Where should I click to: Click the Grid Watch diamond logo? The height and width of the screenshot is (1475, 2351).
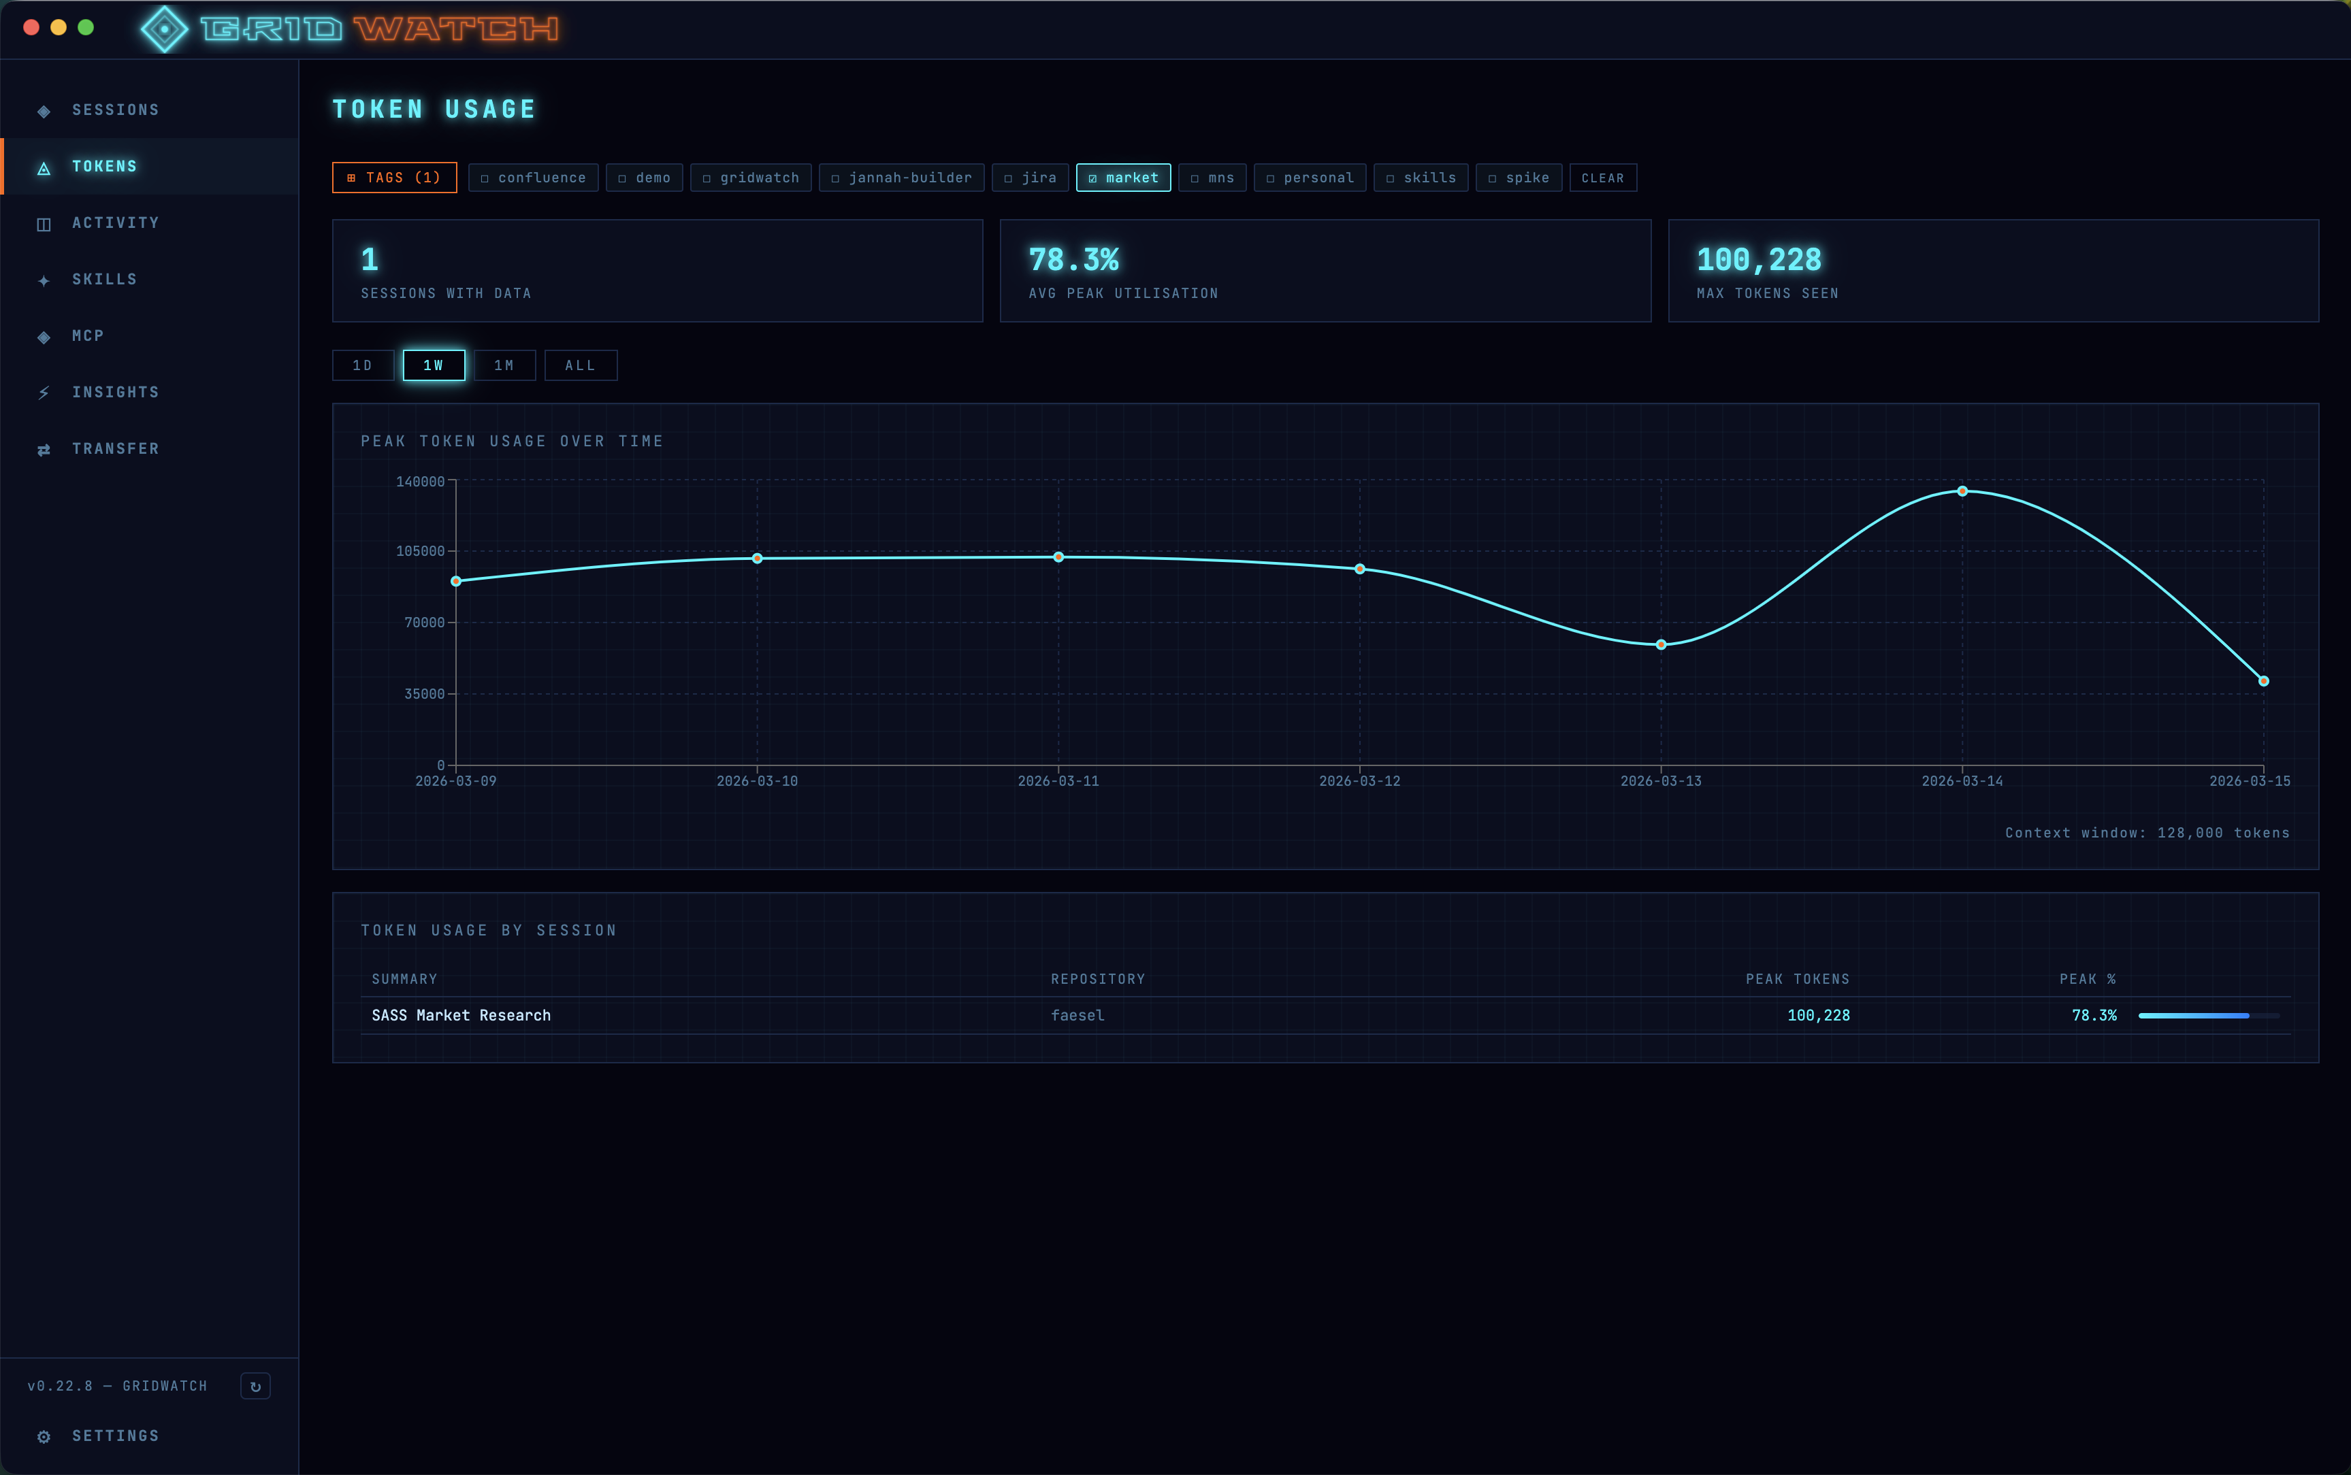click(165, 29)
